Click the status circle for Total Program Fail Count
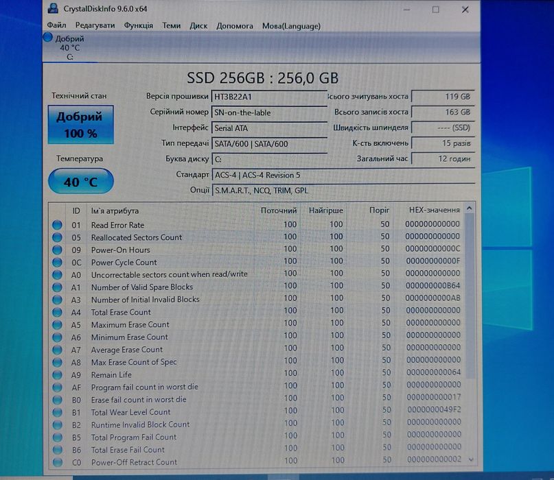554x480 pixels. (57, 437)
